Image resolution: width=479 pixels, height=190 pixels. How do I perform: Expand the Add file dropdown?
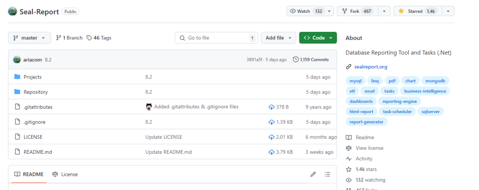(278, 38)
